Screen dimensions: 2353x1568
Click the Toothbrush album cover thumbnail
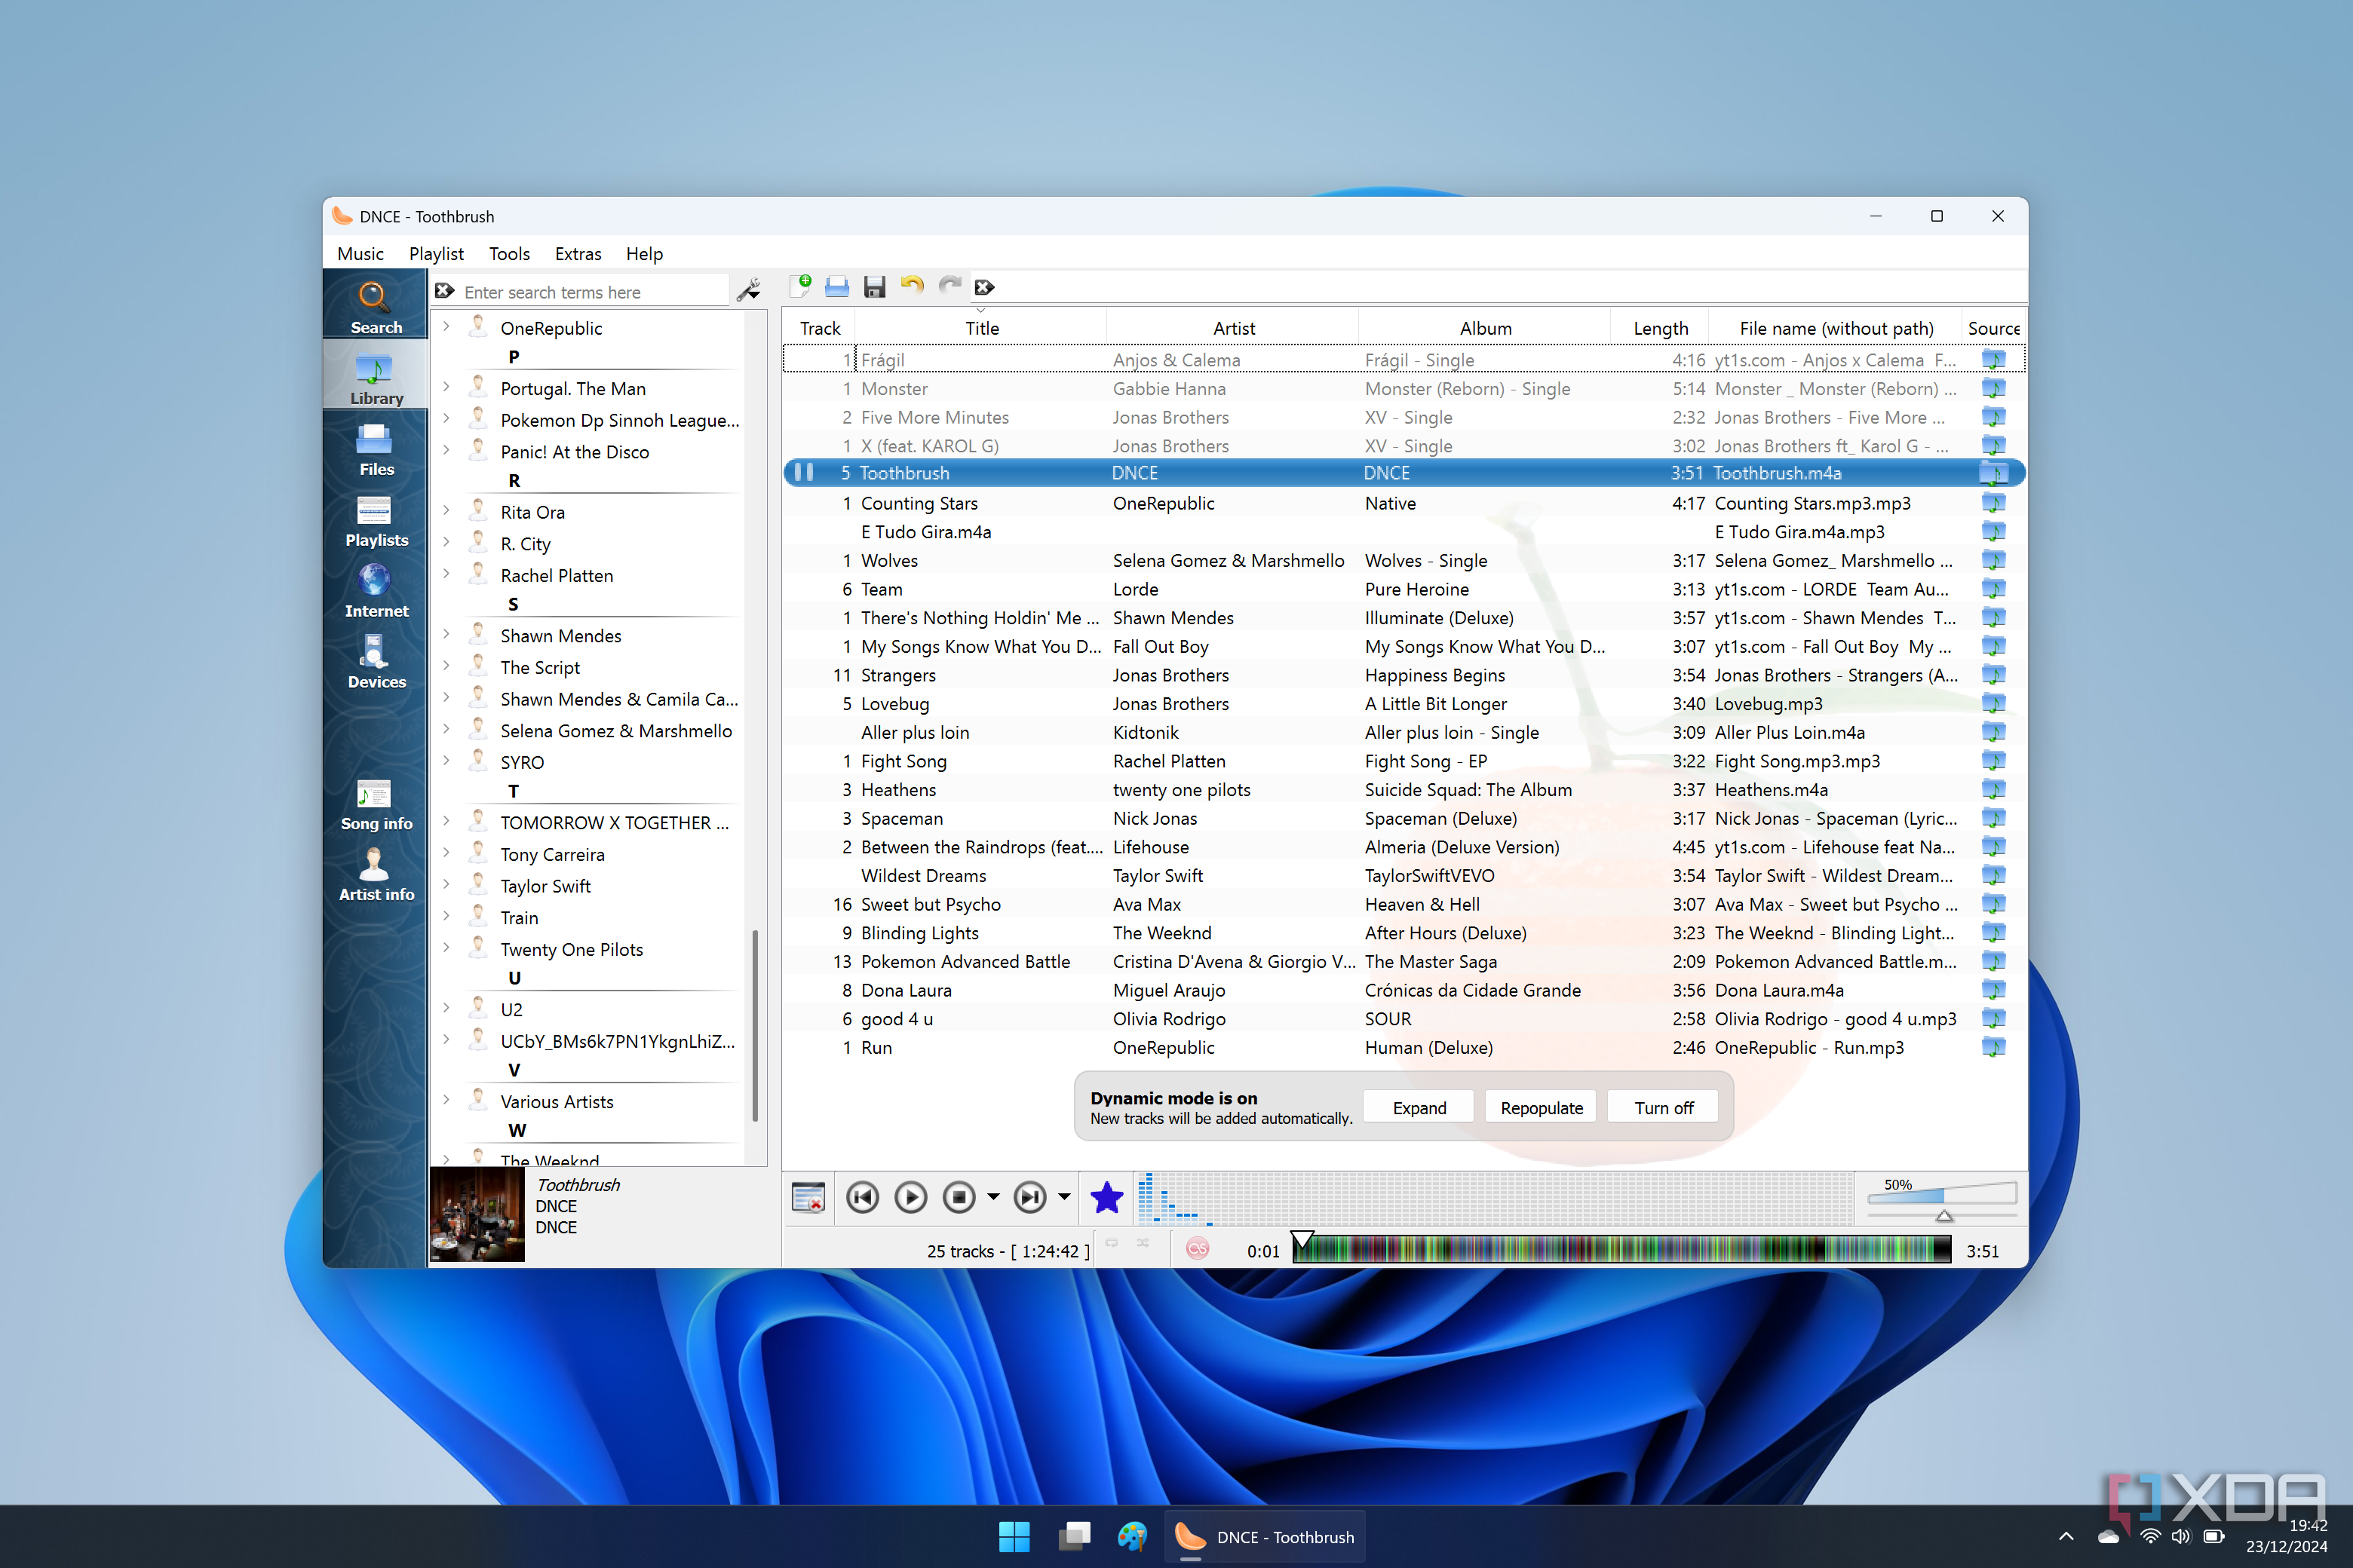point(477,1215)
